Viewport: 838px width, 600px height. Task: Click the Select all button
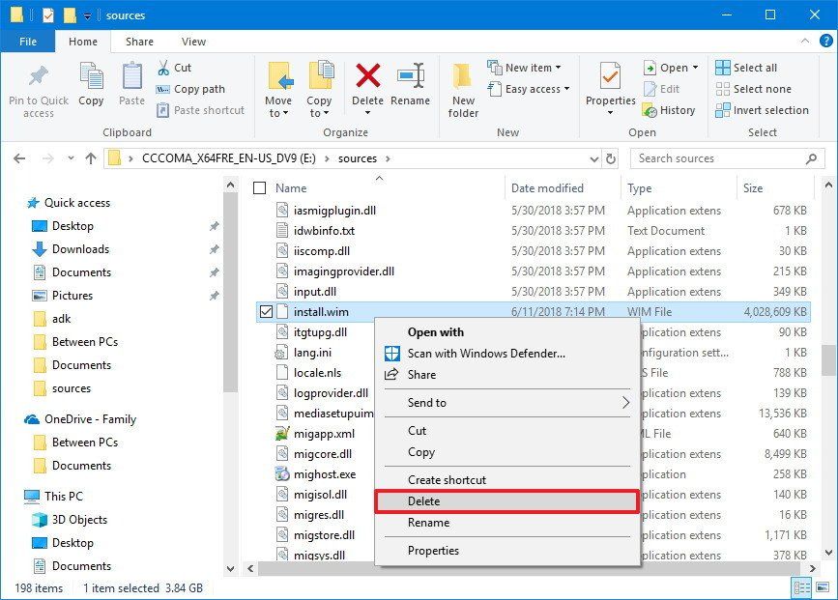point(754,67)
